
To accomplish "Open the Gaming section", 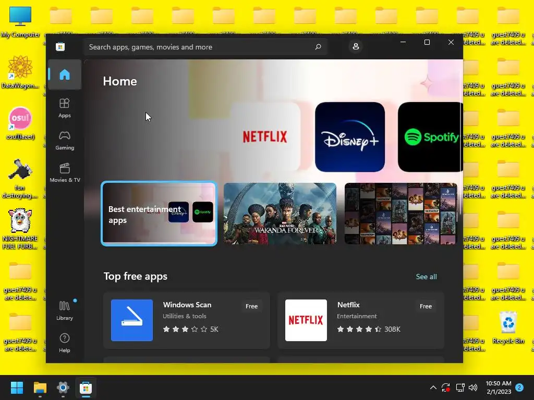I will click(64, 140).
